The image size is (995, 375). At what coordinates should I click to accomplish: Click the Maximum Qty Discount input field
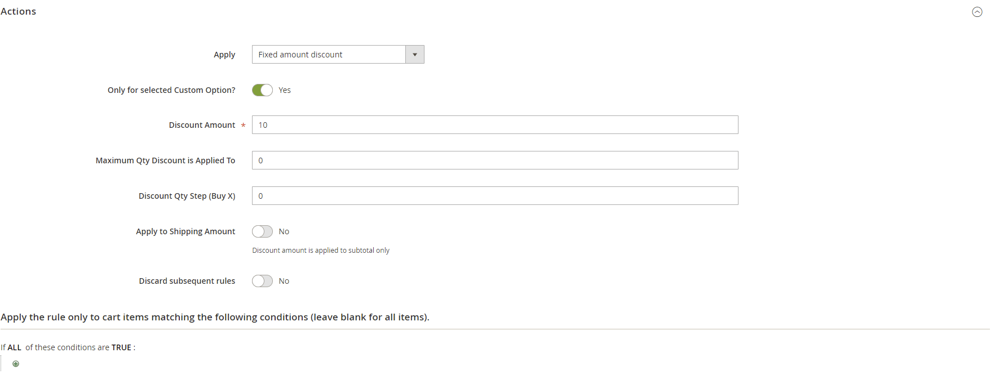[494, 160]
